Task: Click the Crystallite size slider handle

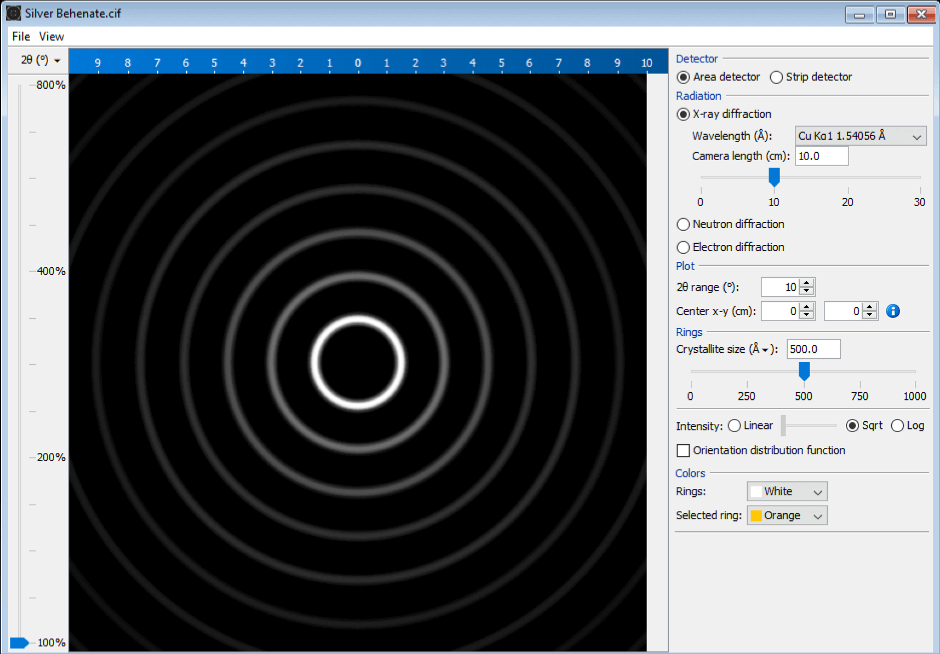Action: tap(804, 371)
